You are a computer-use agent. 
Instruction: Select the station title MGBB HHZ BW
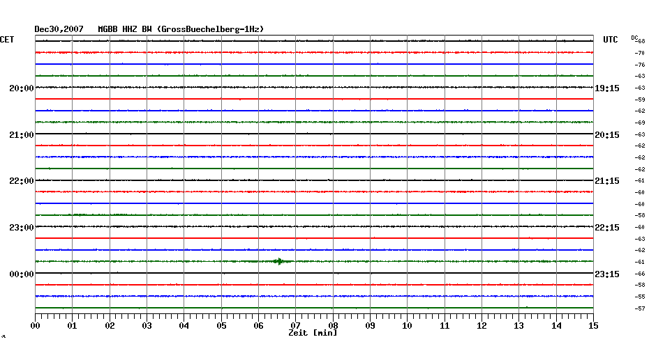(125, 29)
